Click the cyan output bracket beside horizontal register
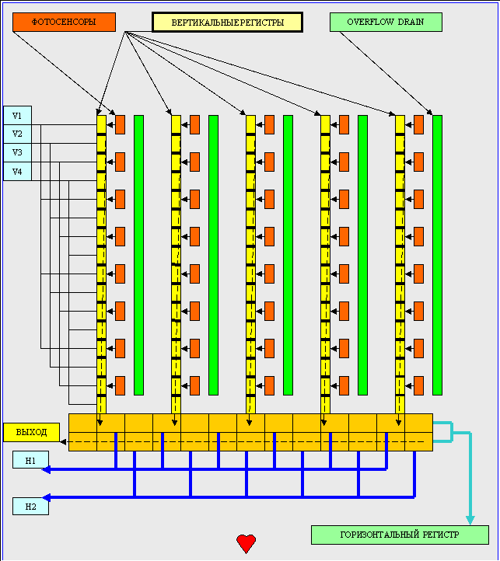Image resolution: width=500 pixels, height=561 pixels. click(451, 431)
